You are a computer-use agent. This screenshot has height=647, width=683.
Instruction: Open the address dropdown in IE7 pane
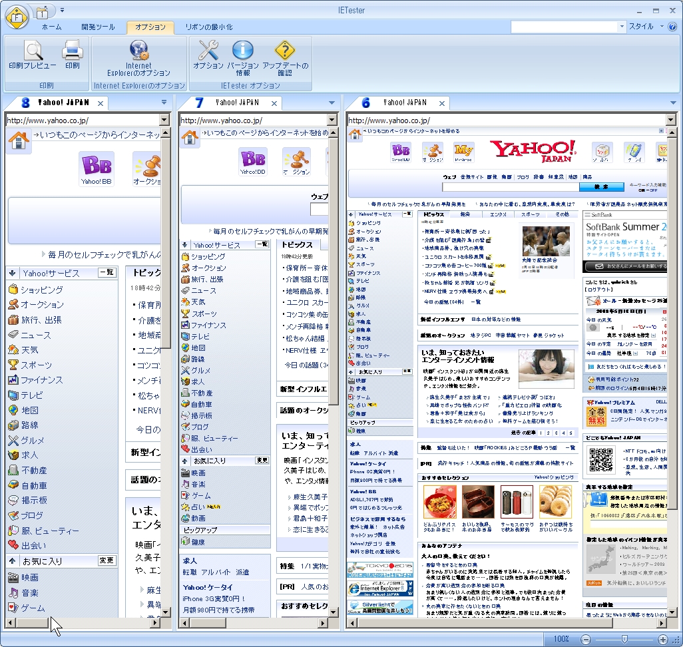click(x=332, y=120)
